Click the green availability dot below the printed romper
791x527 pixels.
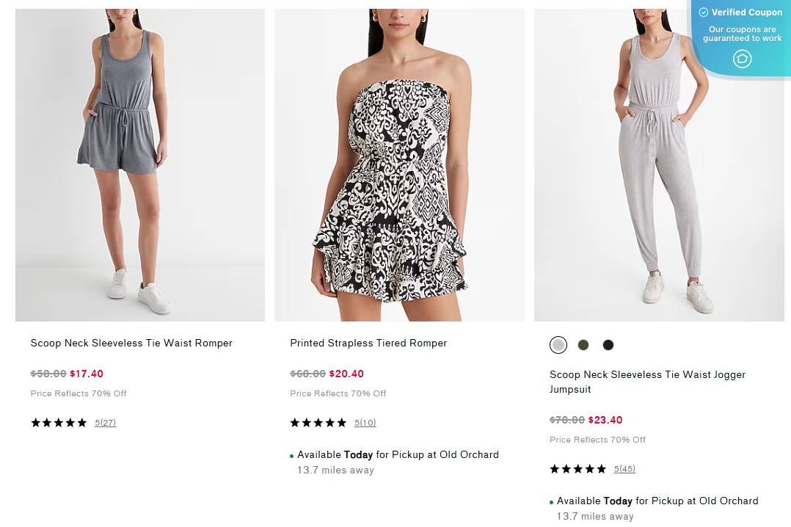pyautogui.click(x=292, y=454)
